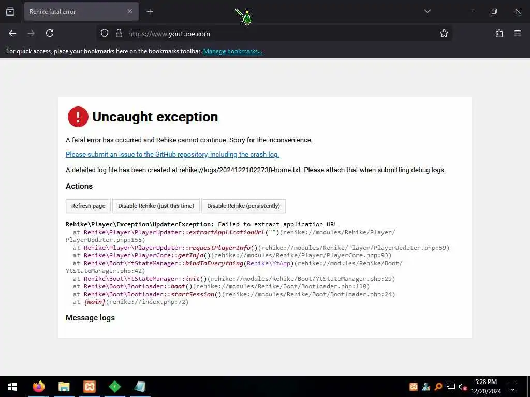
Task: Click Disable Rehike (just this time)
Action: click(156, 206)
